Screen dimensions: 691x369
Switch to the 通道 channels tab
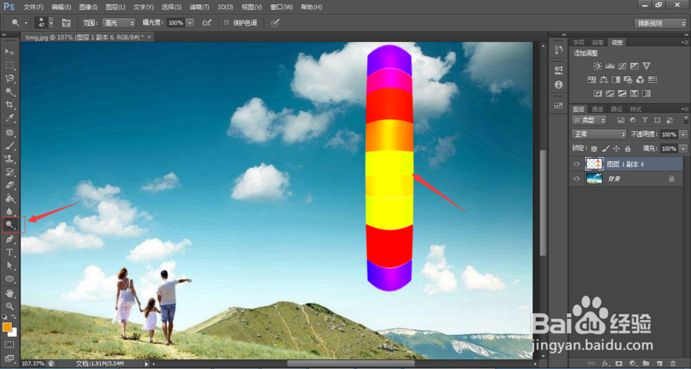pyautogui.click(x=597, y=109)
